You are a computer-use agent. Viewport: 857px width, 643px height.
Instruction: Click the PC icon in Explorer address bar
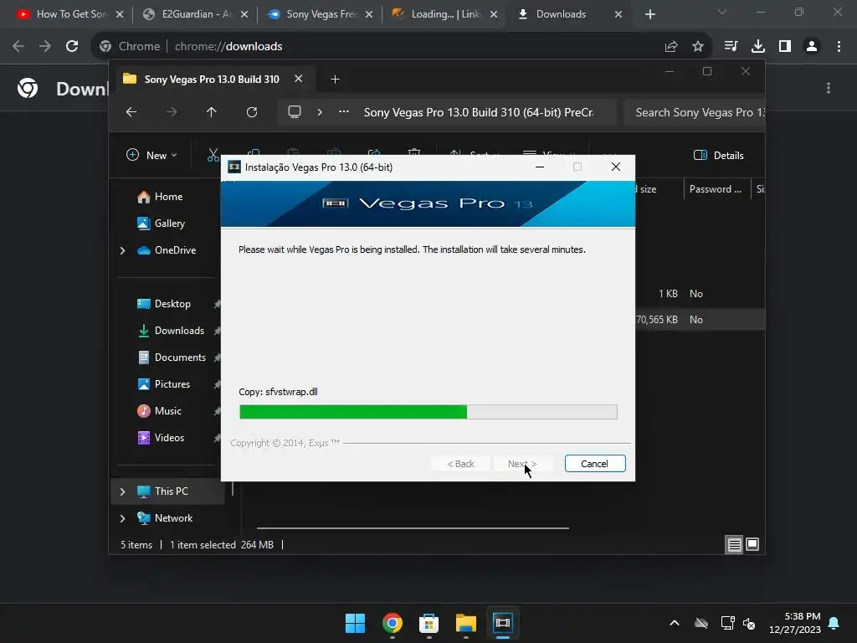pos(295,112)
